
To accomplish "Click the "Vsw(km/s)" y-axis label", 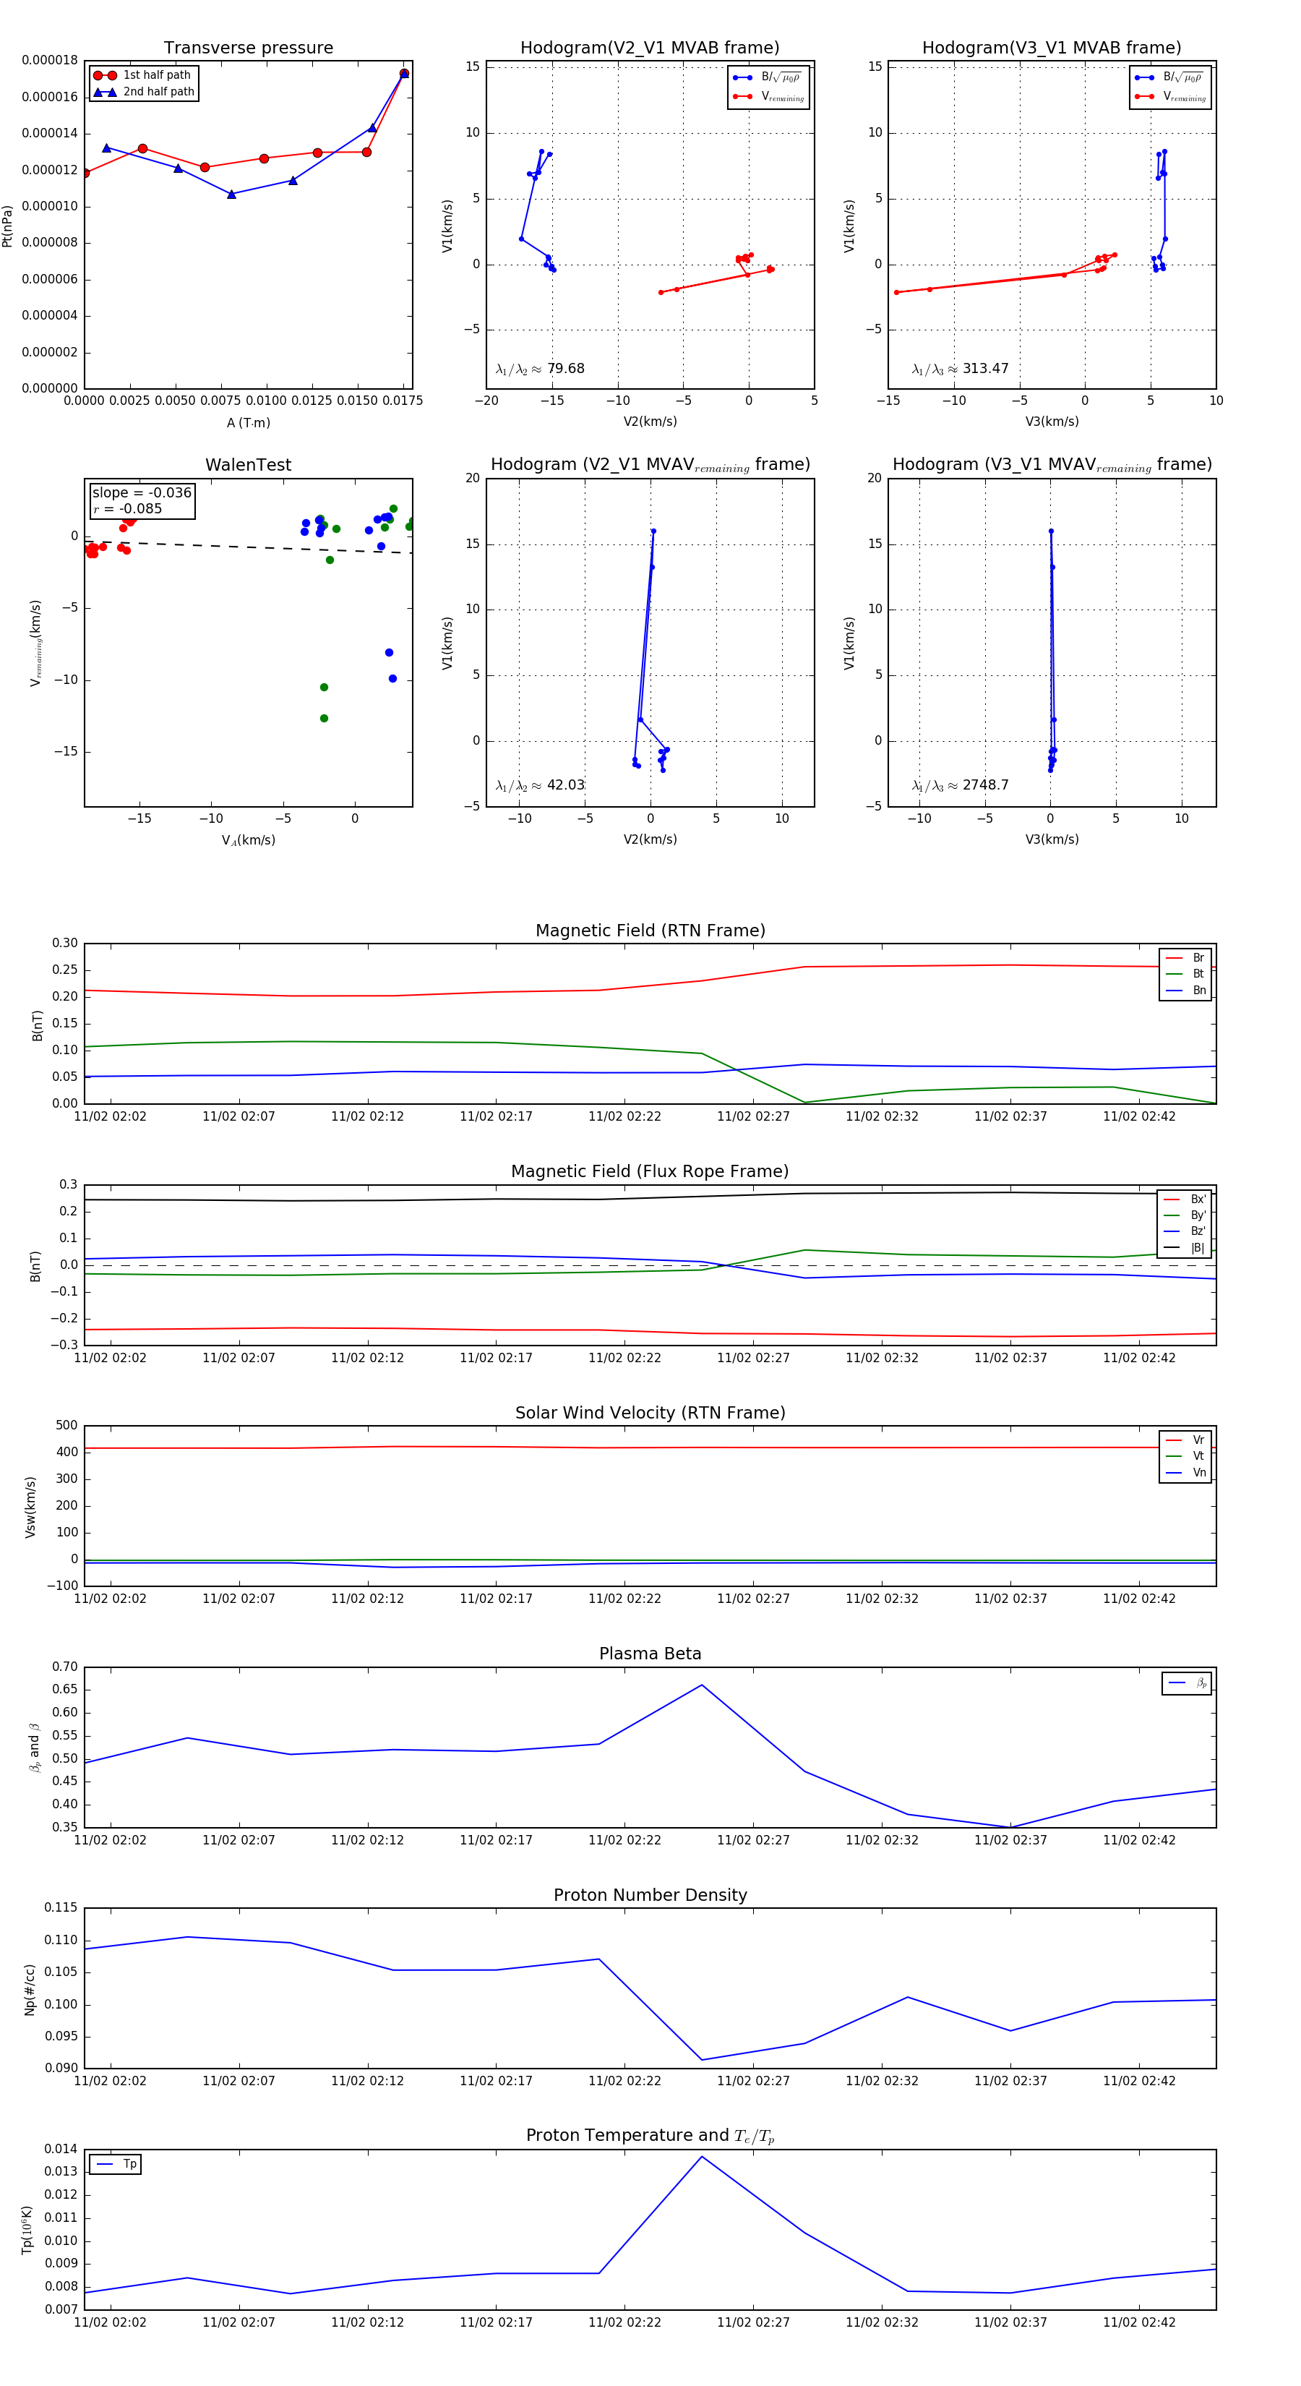I will (x=30, y=1507).
